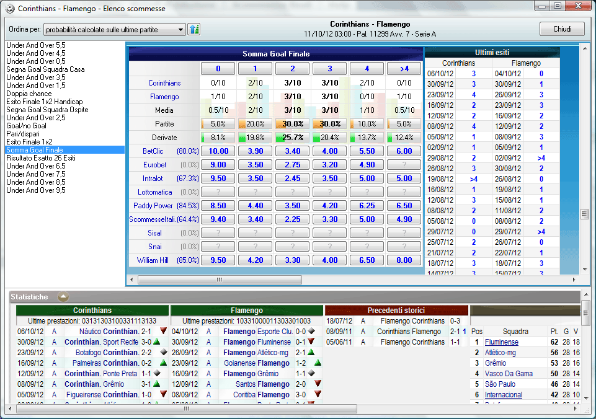This screenshot has height=419, width=596.
Task: Click William Hill odds 8.00 for >4 goals
Action: pos(404,260)
